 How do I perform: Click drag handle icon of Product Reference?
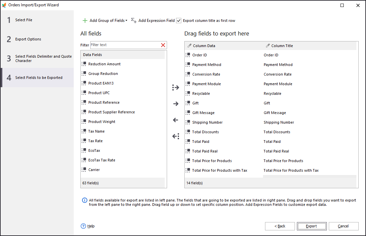click(x=84, y=102)
